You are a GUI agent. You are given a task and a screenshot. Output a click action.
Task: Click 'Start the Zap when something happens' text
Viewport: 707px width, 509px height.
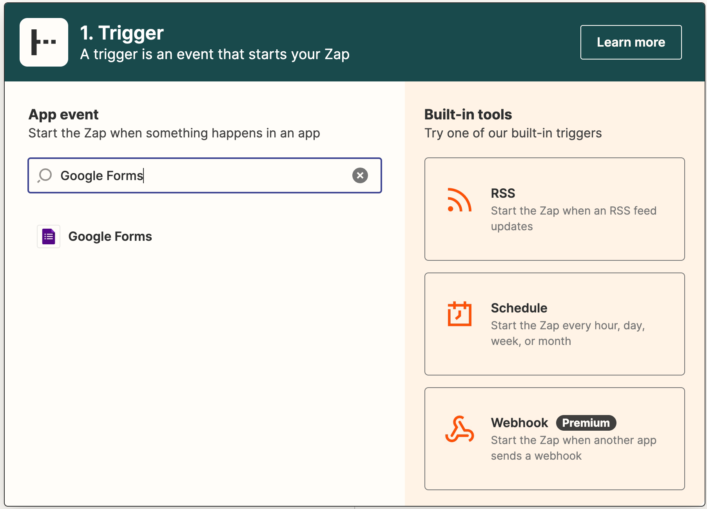(x=174, y=133)
